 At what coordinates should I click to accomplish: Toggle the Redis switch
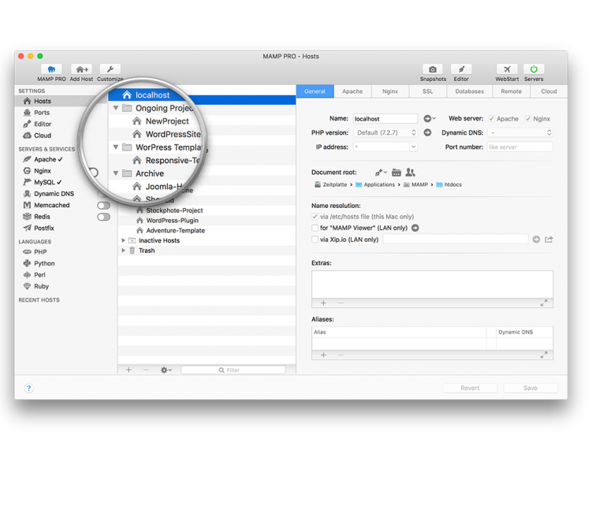[103, 217]
